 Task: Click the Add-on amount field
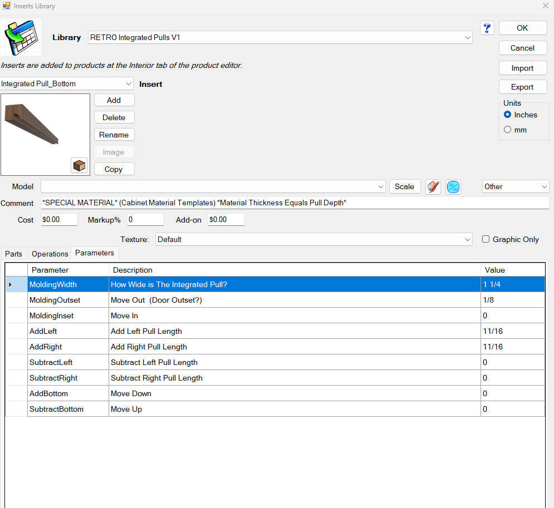(225, 220)
